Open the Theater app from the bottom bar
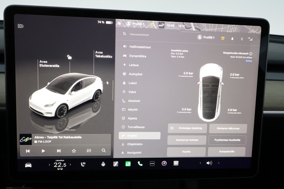The width and height of the screenshot is (284, 189). point(176,164)
